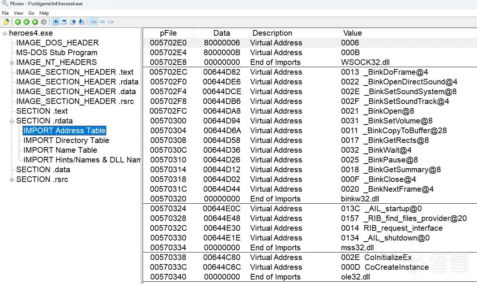Click the _BinkNextFrame@4 entry

point(399,189)
